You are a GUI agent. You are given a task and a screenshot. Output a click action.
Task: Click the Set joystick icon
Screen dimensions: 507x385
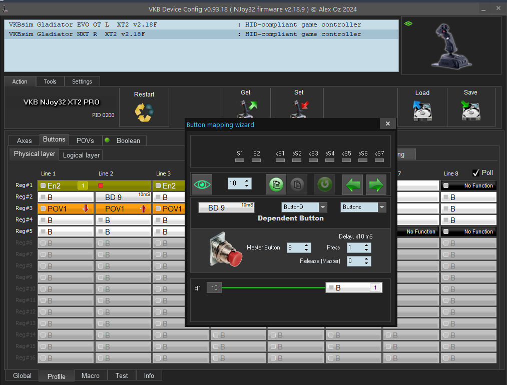[x=299, y=109]
